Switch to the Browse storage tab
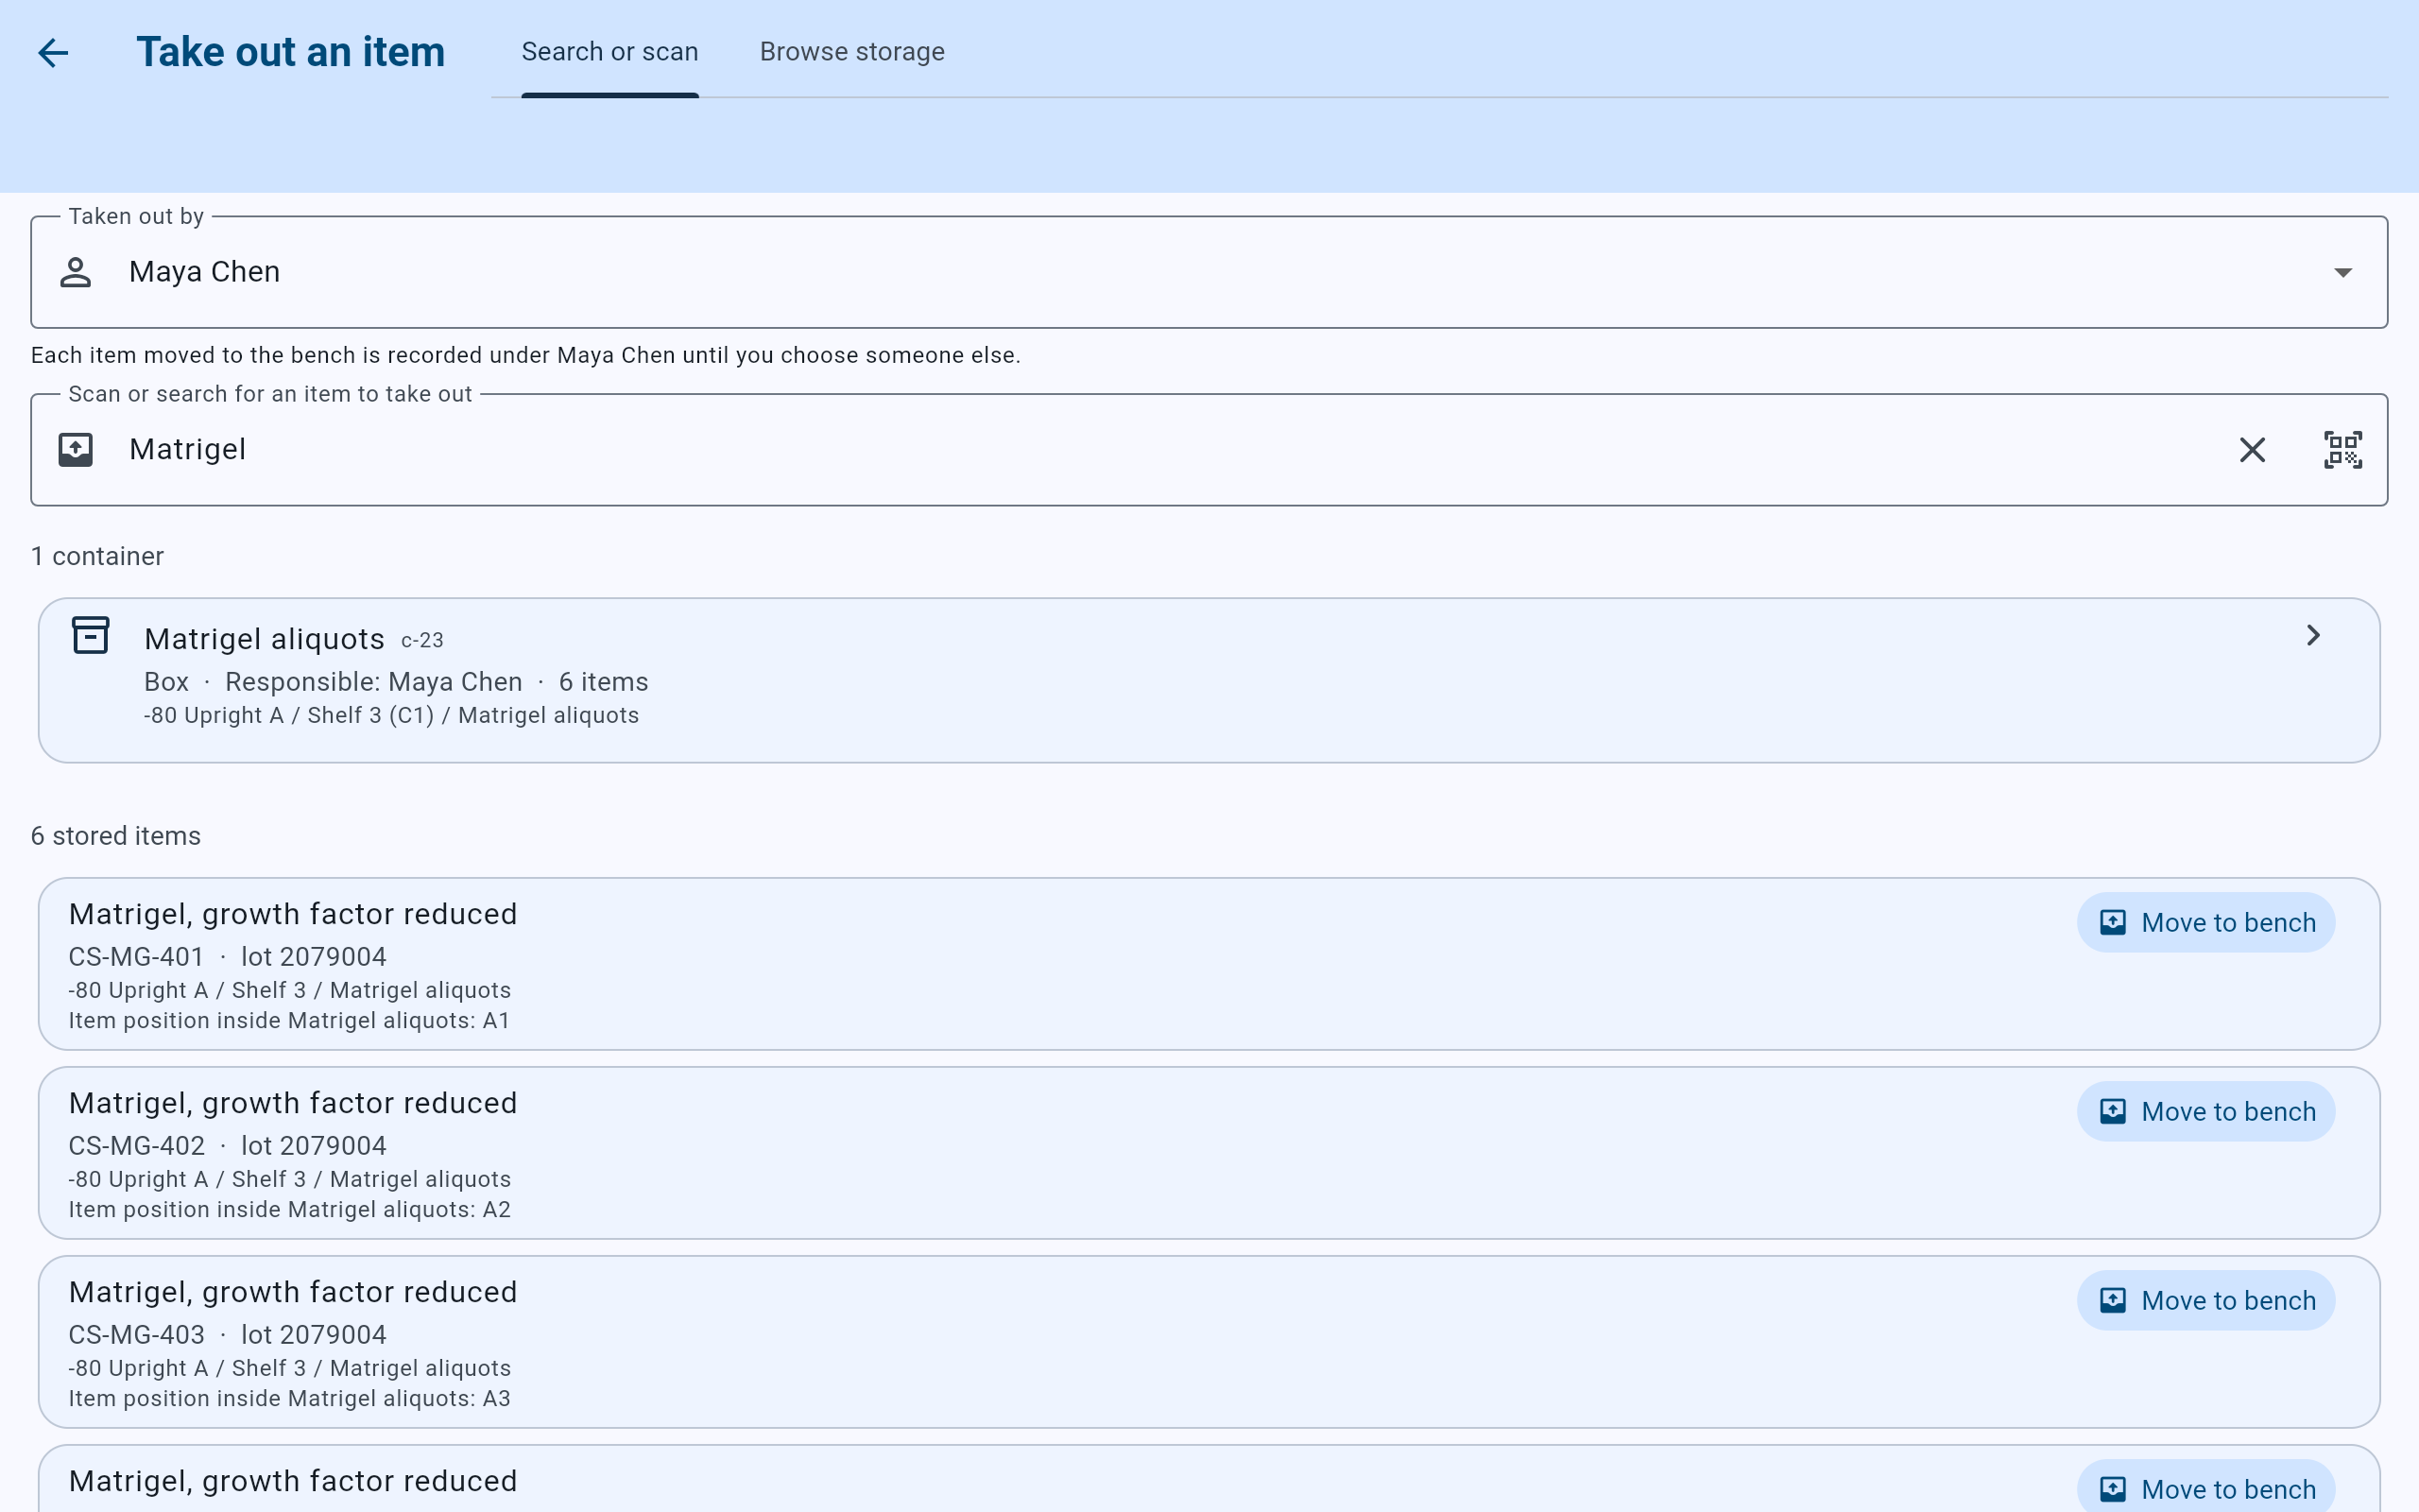 click(851, 52)
